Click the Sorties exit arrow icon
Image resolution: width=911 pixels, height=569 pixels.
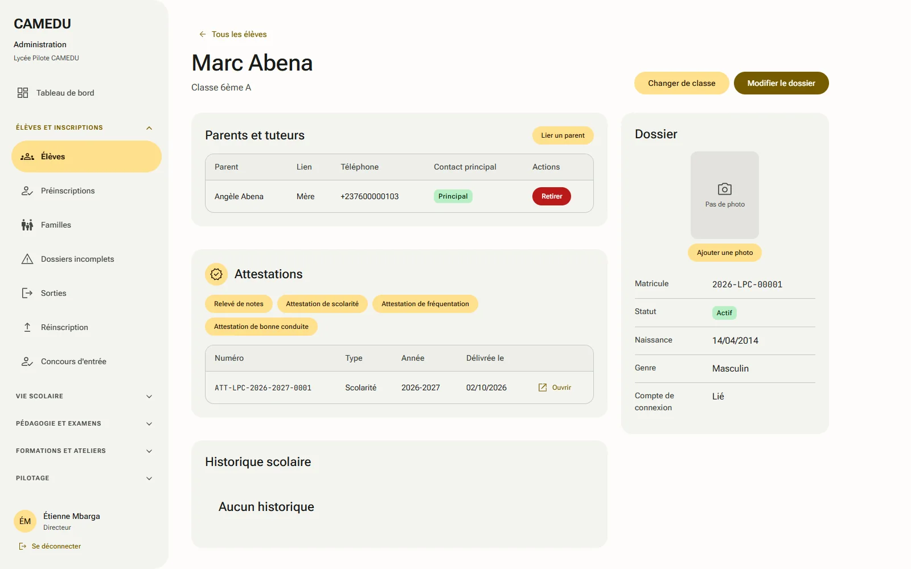[27, 293]
